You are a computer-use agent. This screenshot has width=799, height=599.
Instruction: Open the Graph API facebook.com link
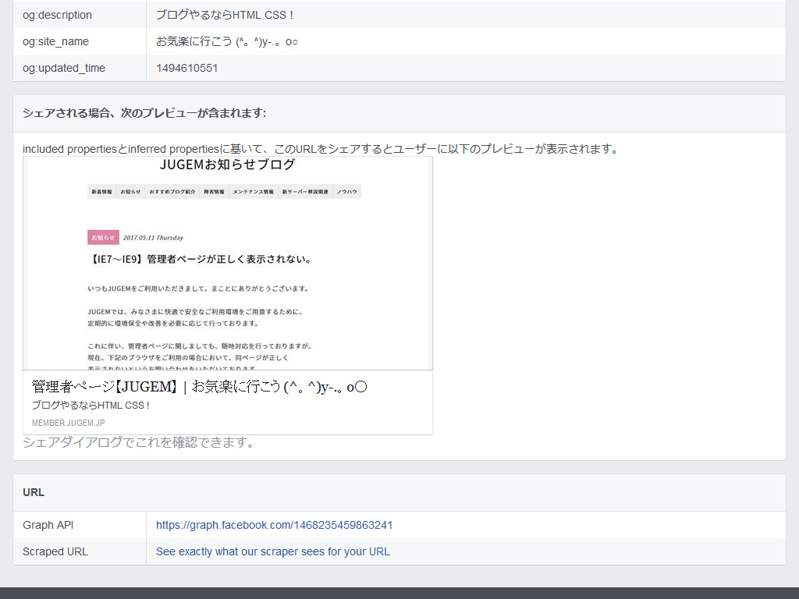click(274, 525)
